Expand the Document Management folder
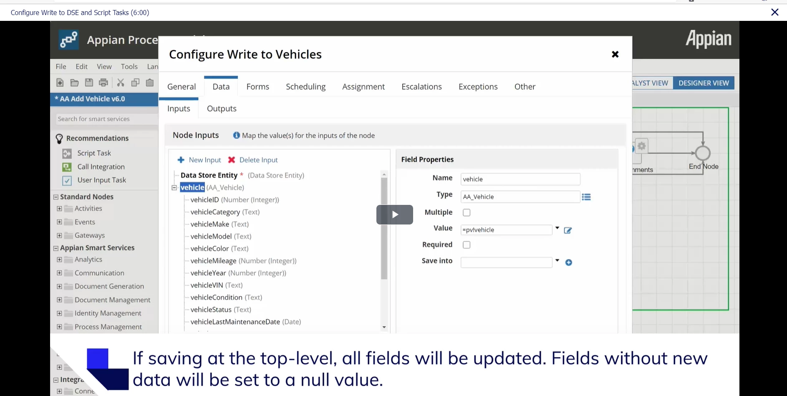The width and height of the screenshot is (787, 396). (x=59, y=300)
